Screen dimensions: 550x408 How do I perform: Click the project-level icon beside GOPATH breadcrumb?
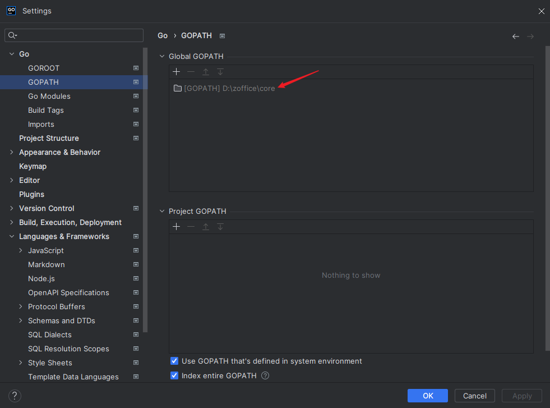[x=223, y=36]
